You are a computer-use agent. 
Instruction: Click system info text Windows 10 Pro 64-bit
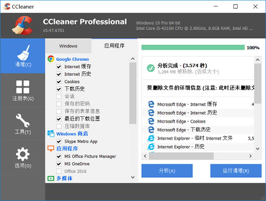(158, 23)
